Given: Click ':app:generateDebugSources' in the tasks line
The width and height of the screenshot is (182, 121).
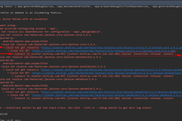Looking at the screenshot, I should 35,6.
